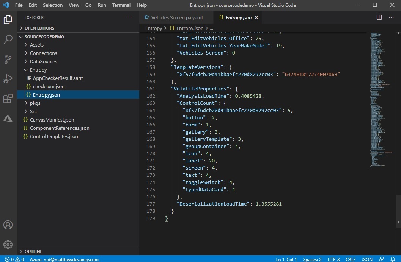This screenshot has width=401, height=262.
Task: Click Spaces: 2 indentation setting
Action: pyautogui.click(x=311, y=259)
